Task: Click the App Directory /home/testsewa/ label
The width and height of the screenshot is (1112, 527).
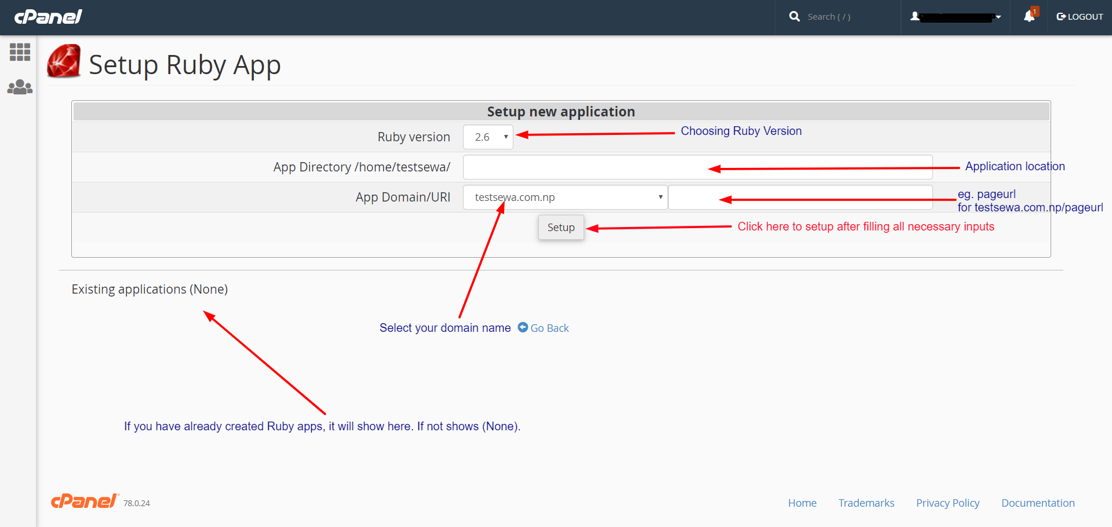Action: [362, 167]
